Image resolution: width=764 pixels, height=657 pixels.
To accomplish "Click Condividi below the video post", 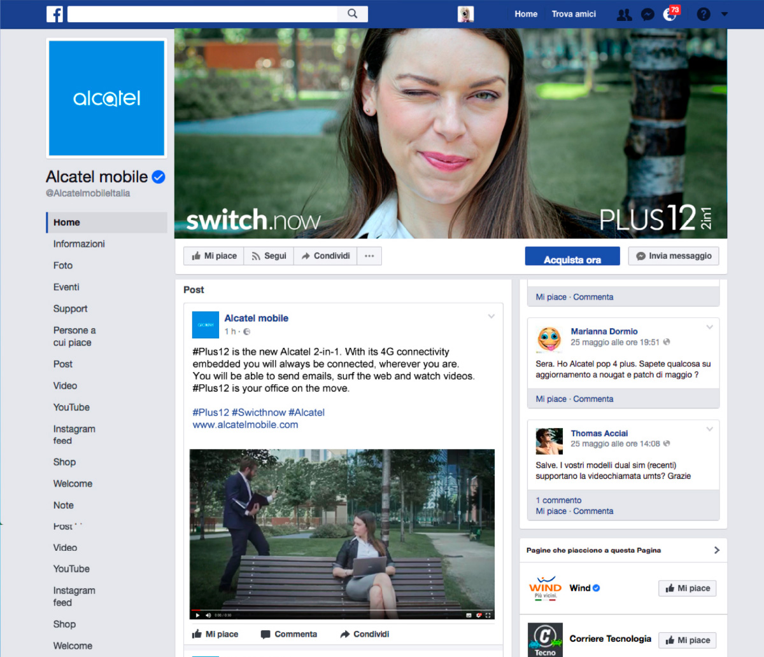I will click(x=365, y=634).
